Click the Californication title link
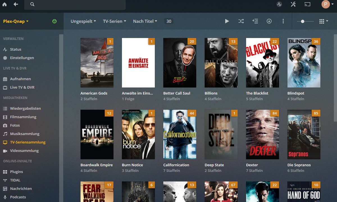337x202 pixels. click(x=176, y=165)
